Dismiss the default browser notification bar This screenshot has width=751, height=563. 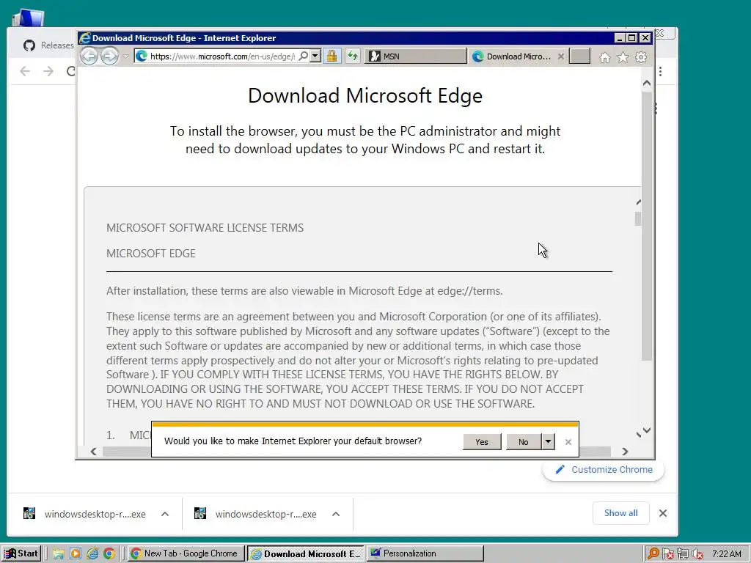point(568,442)
